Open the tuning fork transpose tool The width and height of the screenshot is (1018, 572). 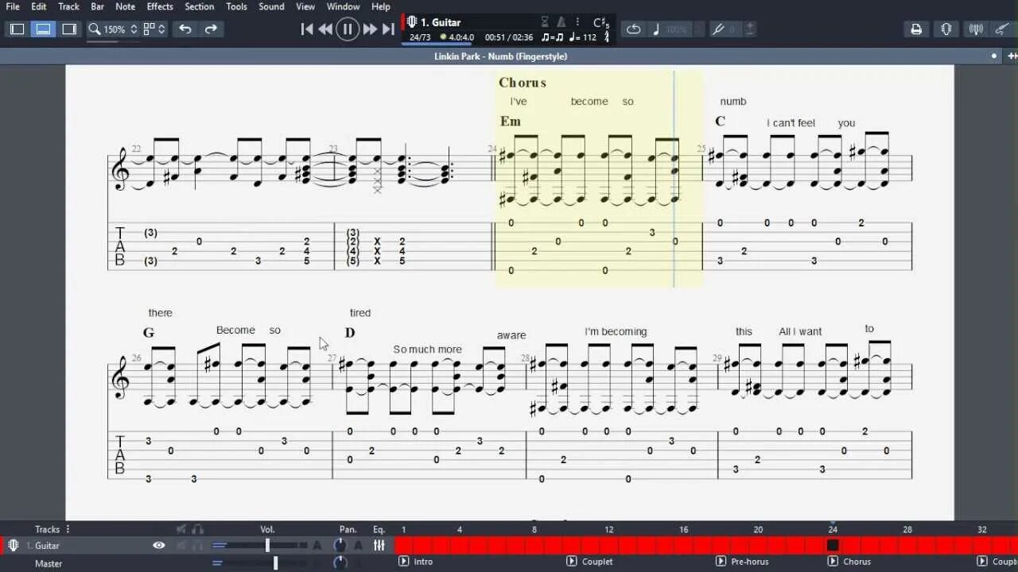coord(719,29)
